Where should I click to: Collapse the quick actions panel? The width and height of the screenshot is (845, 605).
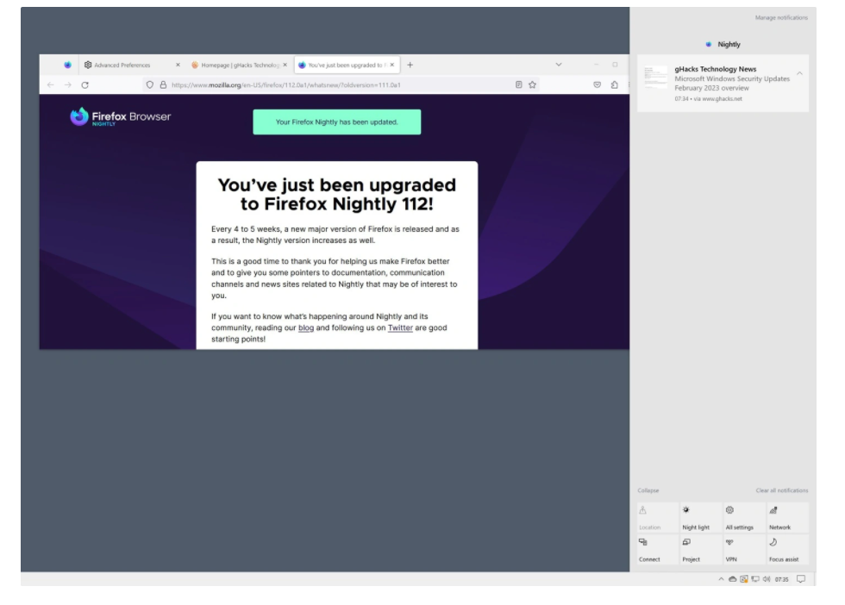[648, 490]
